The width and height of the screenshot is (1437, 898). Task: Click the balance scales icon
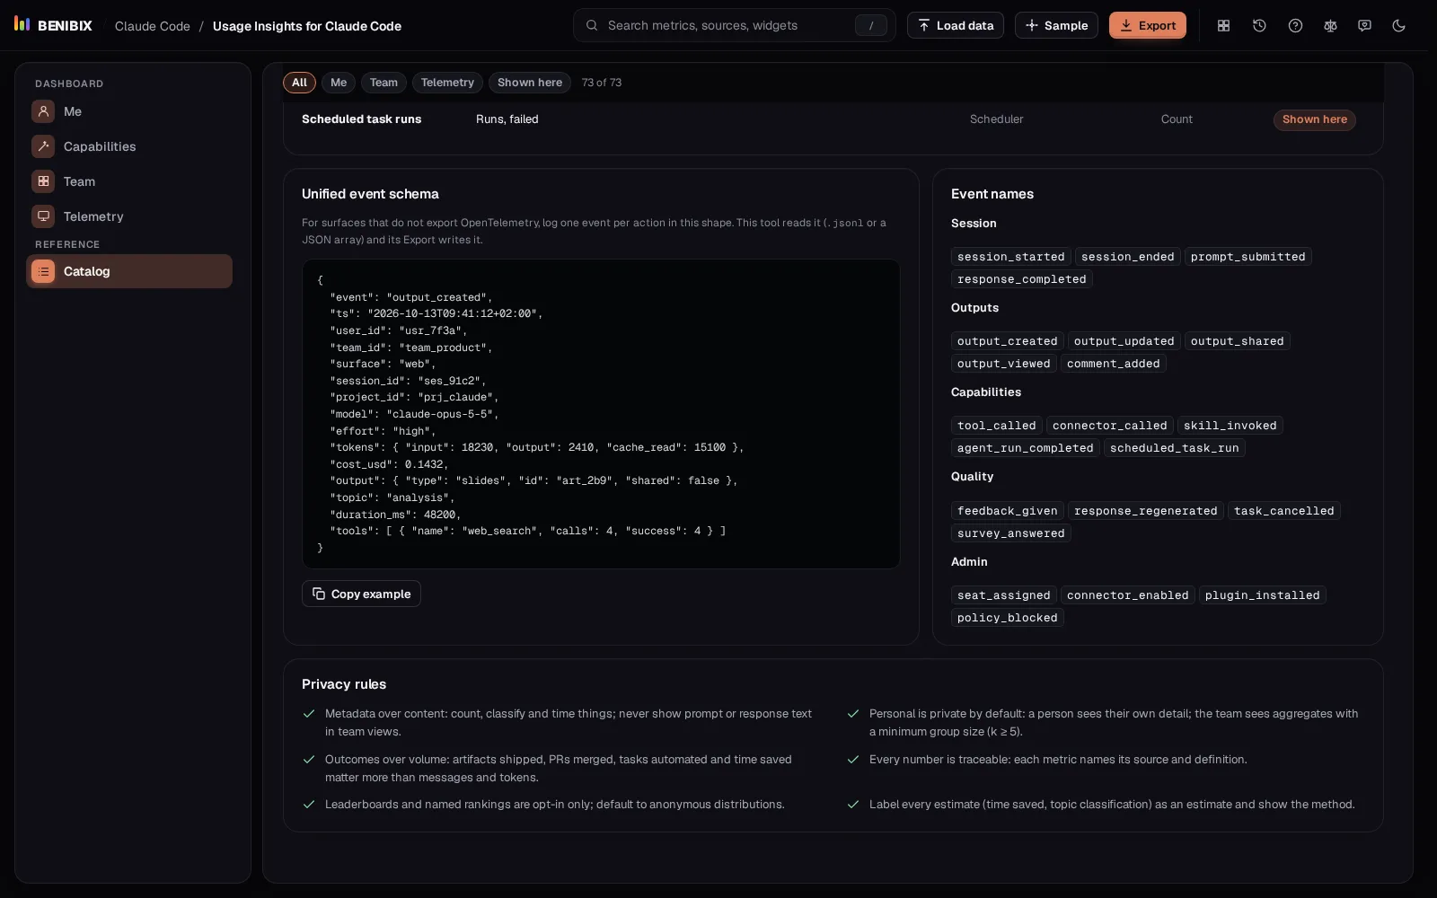click(x=1330, y=26)
